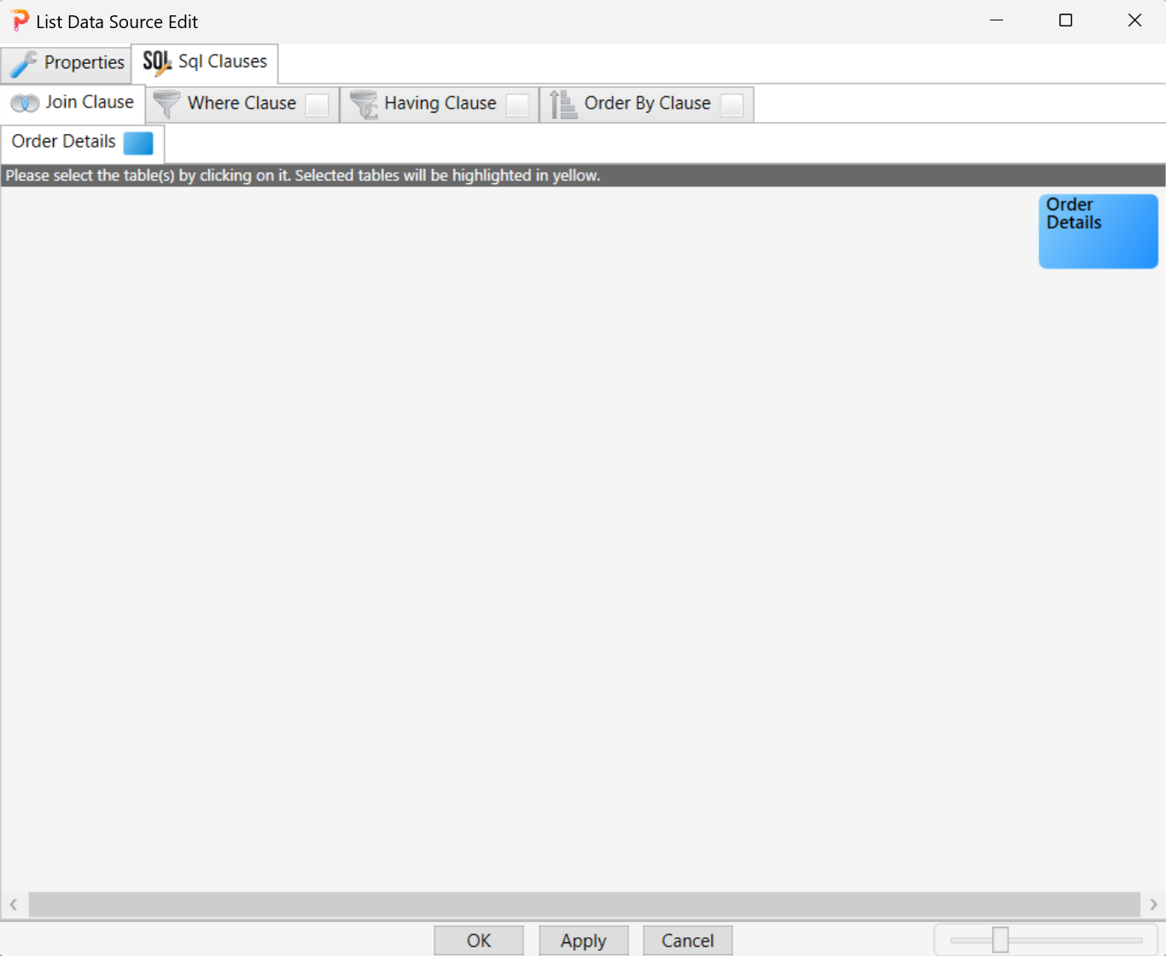This screenshot has width=1166, height=956.
Task: Tick the Where Clause checkbox
Action: point(318,105)
